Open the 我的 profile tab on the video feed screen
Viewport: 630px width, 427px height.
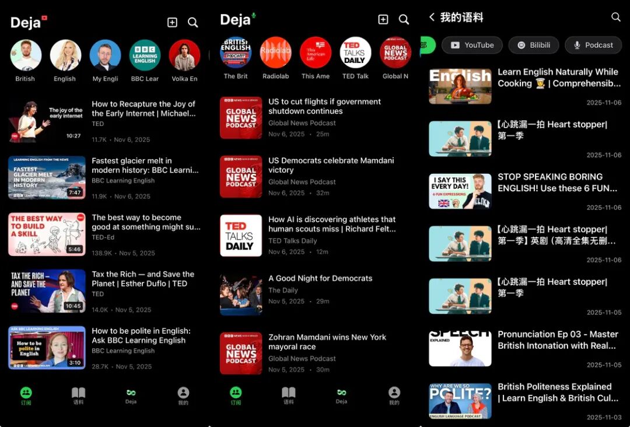pyautogui.click(x=183, y=395)
